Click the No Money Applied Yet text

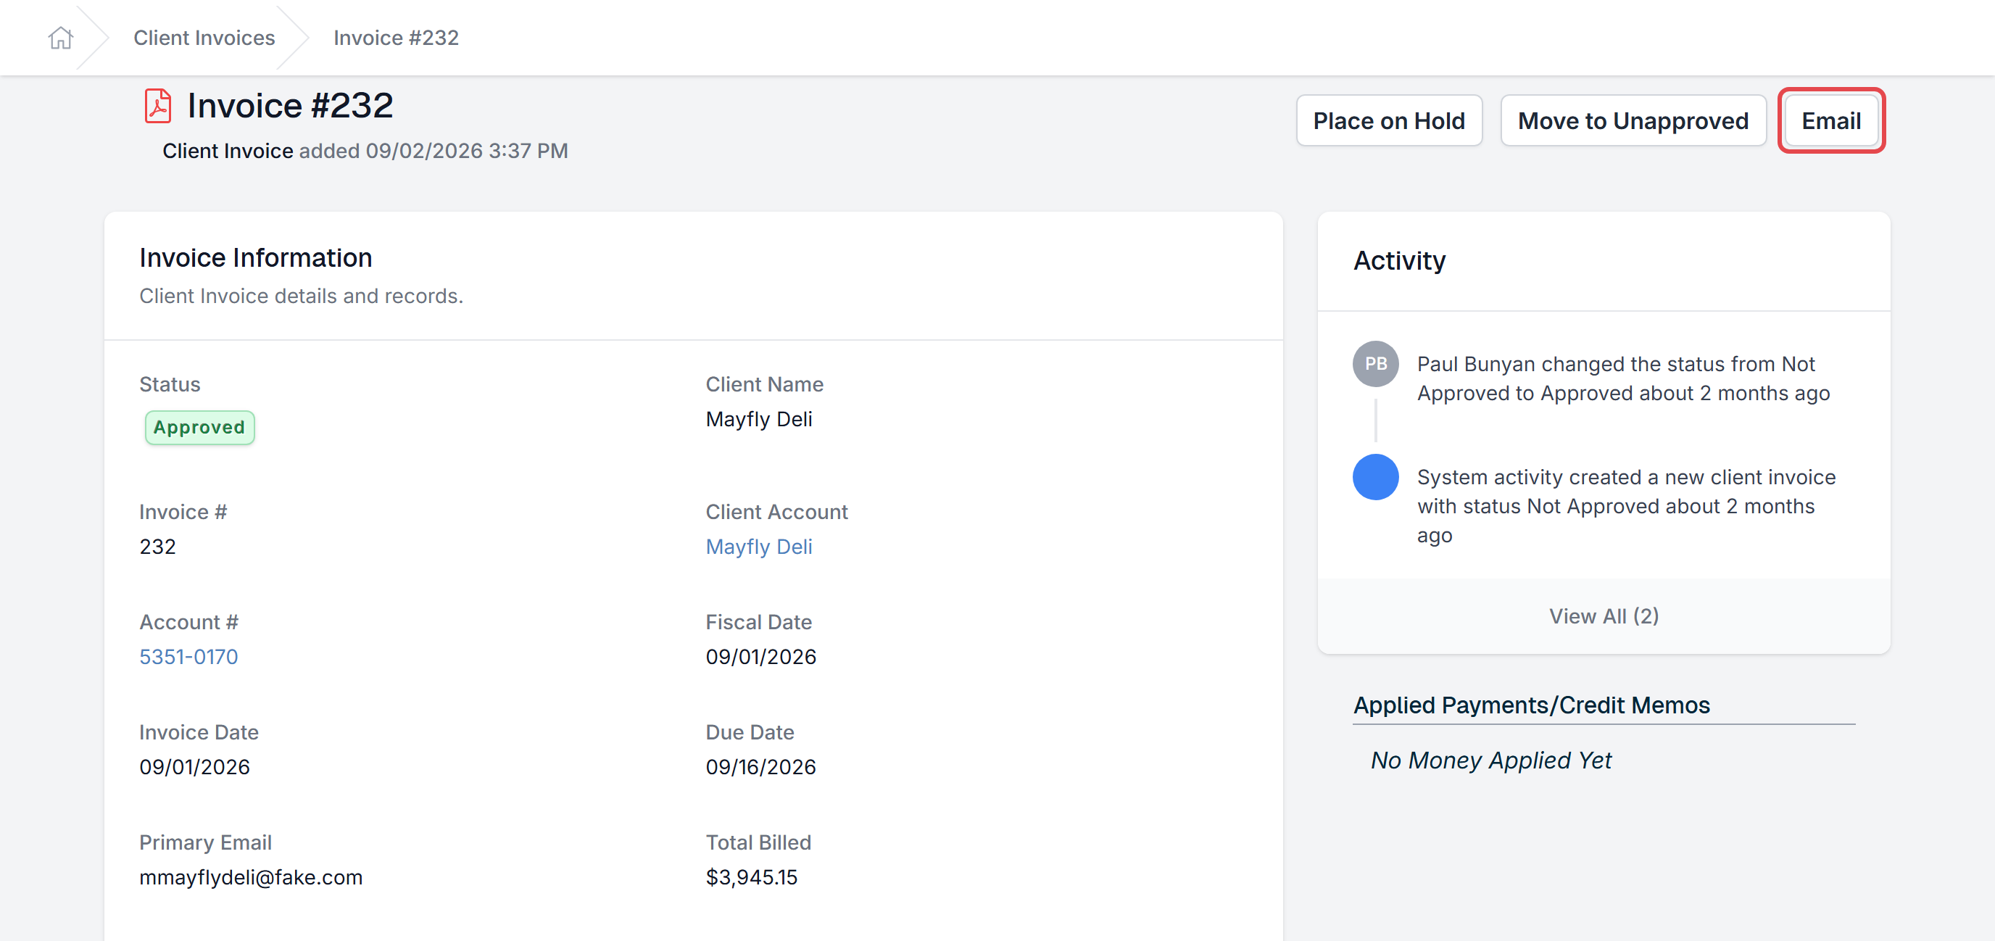click(x=1491, y=760)
